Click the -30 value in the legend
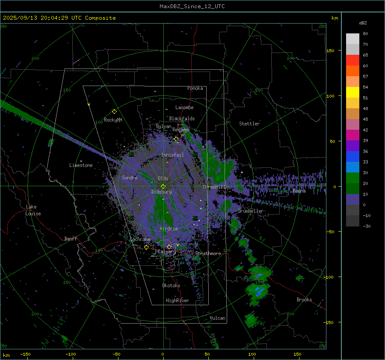The width and height of the screenshot is (385, 360). pyautogui.click(x=367, y=226)
